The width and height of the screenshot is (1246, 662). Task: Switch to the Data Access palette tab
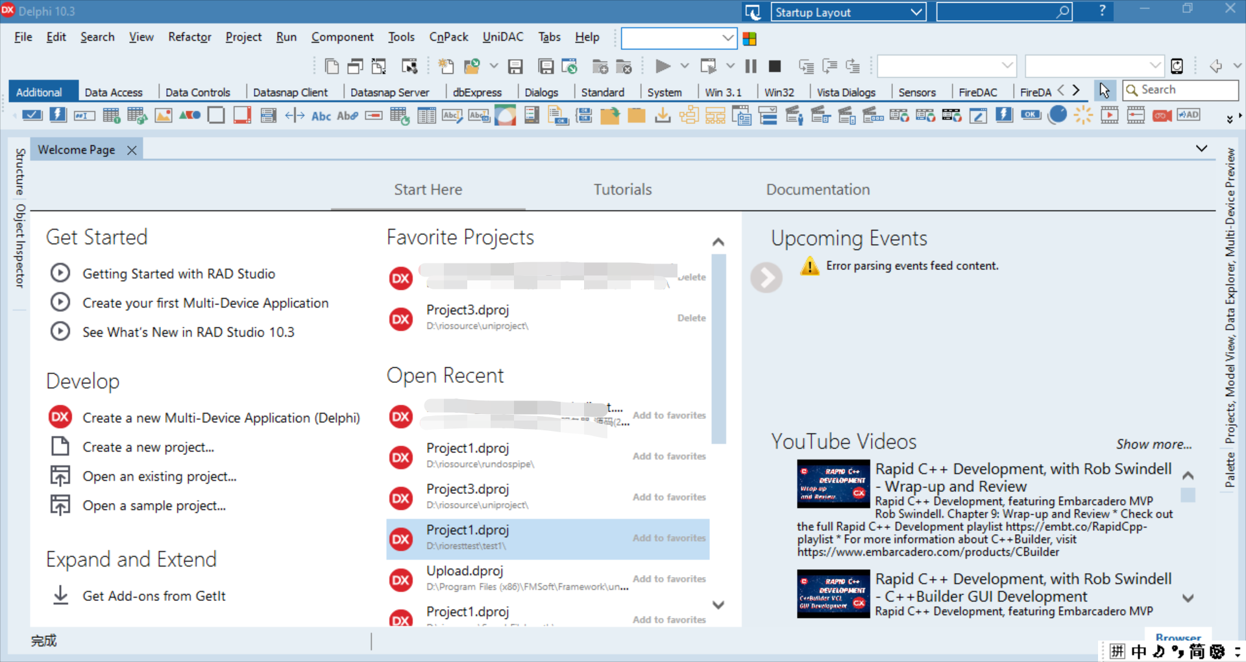click(x=114, y=92)
